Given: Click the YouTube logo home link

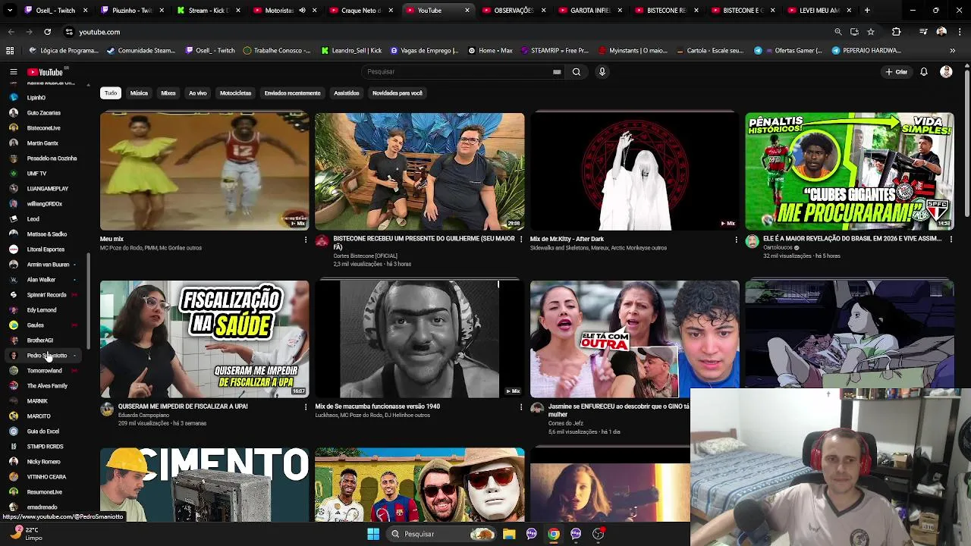Looking at the screenshot, I should [x=45, y=72].
